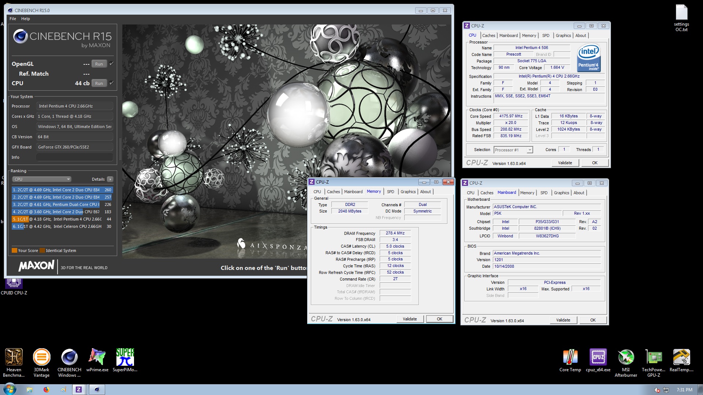Select first ranking row scoring 260
This screenshot has width=703, height=395.
[x=62, y=190]
